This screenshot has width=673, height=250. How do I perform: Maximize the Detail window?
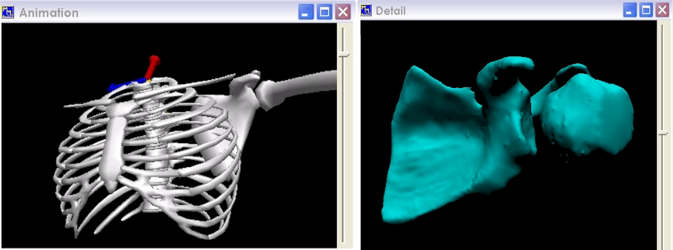click(646, 10)
